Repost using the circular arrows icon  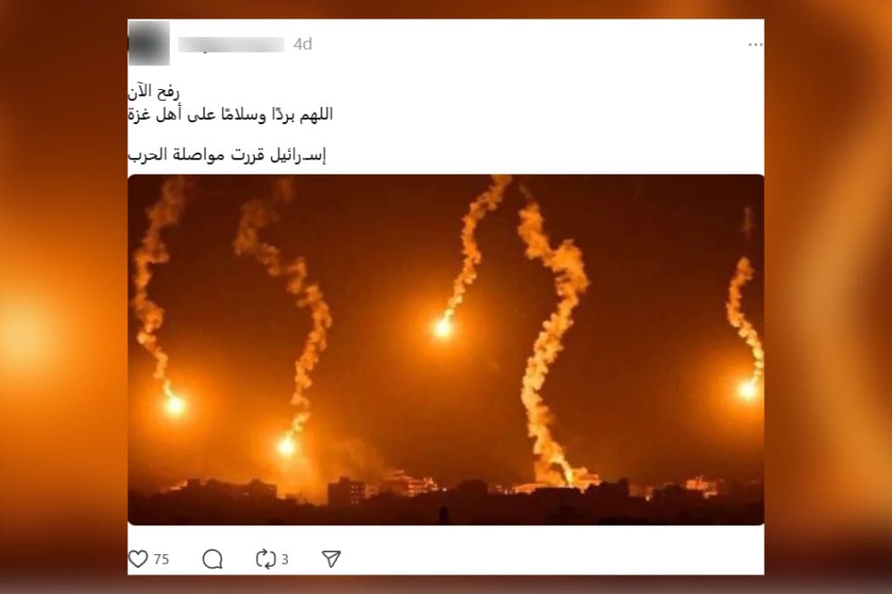tap(266, 558)
